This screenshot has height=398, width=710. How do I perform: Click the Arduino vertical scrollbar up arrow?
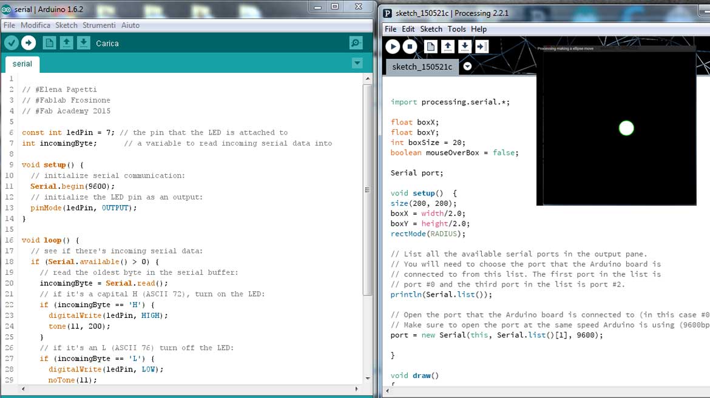[x=368, y=79]
